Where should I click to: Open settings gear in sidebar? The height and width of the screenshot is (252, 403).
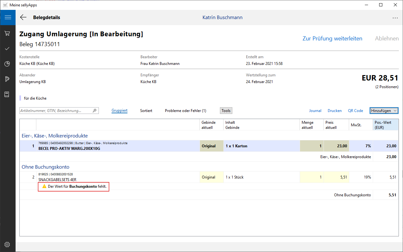point(8,244)
